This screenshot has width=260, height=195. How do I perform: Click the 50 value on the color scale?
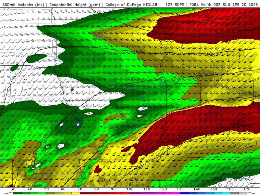[46, 189]
